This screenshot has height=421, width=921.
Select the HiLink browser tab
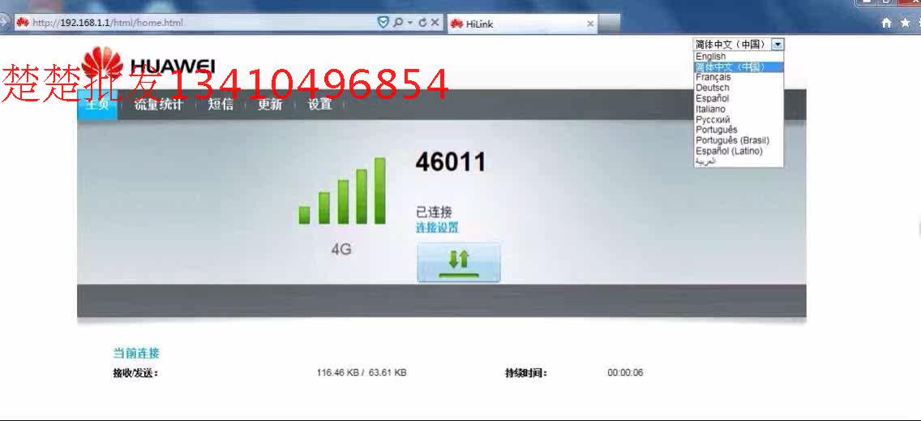pos(523,24)
